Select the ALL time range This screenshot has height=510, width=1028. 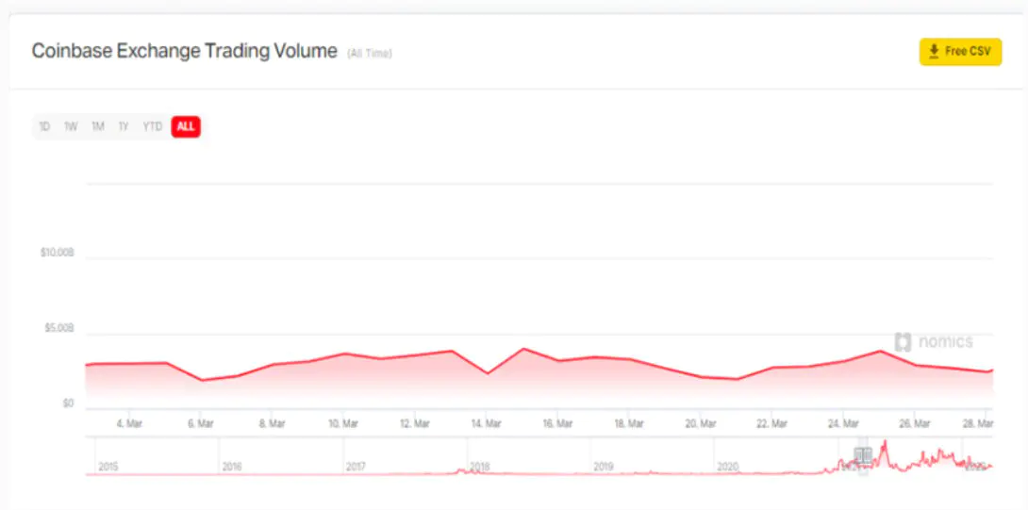(186, 126)
